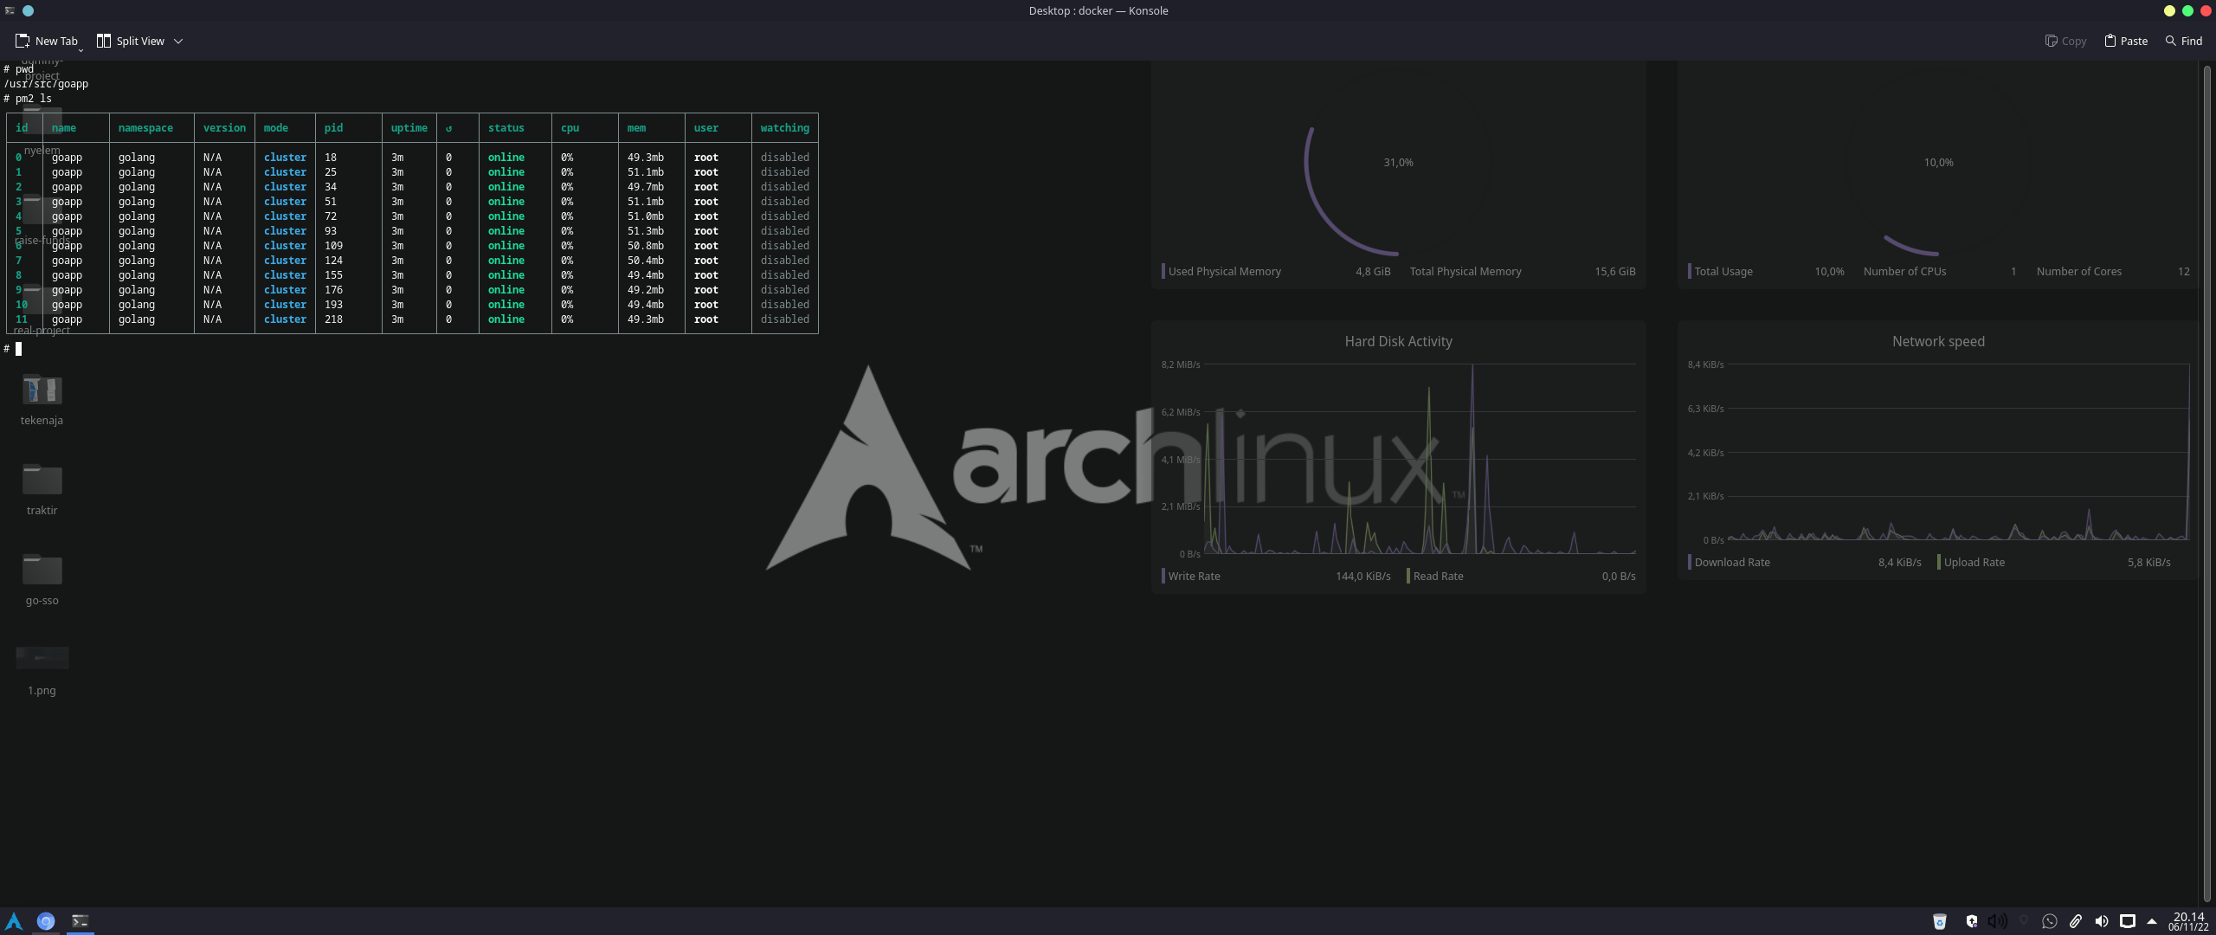
Task: Click the pid value '176'
Action: coord(333,290)
